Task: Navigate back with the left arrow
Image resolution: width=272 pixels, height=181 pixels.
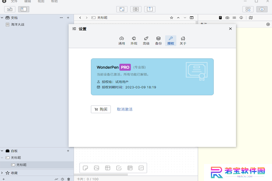Action: (80, 18)
